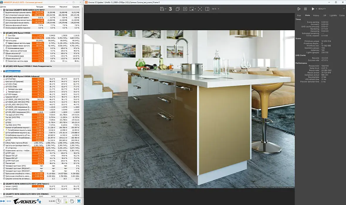Open HWiNFO sensor settings gear icon

[x=72, y=201]
